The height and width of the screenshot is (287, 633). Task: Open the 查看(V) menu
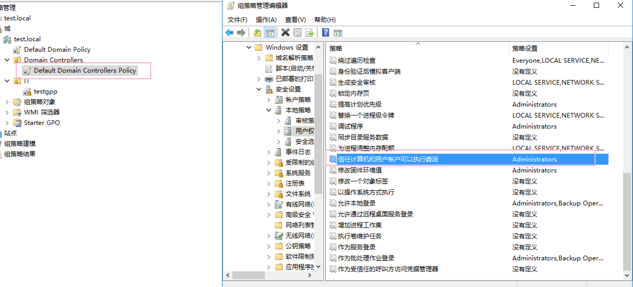coord(295,20)
